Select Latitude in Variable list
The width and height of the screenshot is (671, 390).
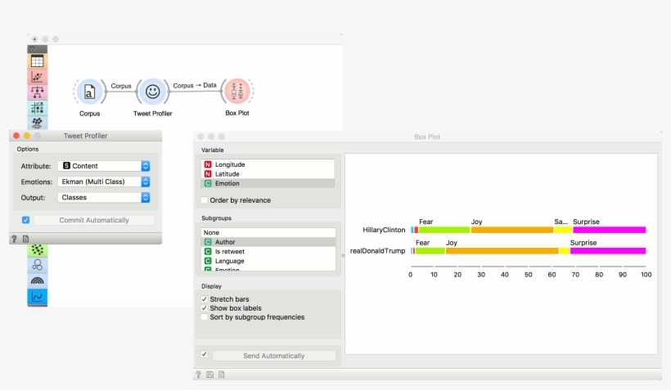coord(268,174)
